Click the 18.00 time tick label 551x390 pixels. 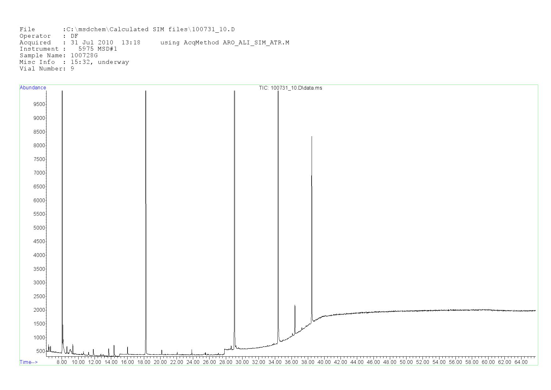coord(144,362)
